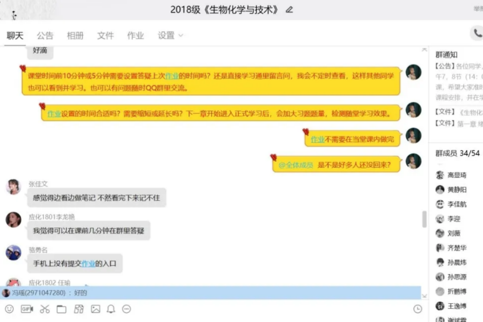
Task: Open the GIF picker icon
Action: [x=27, y=309]
